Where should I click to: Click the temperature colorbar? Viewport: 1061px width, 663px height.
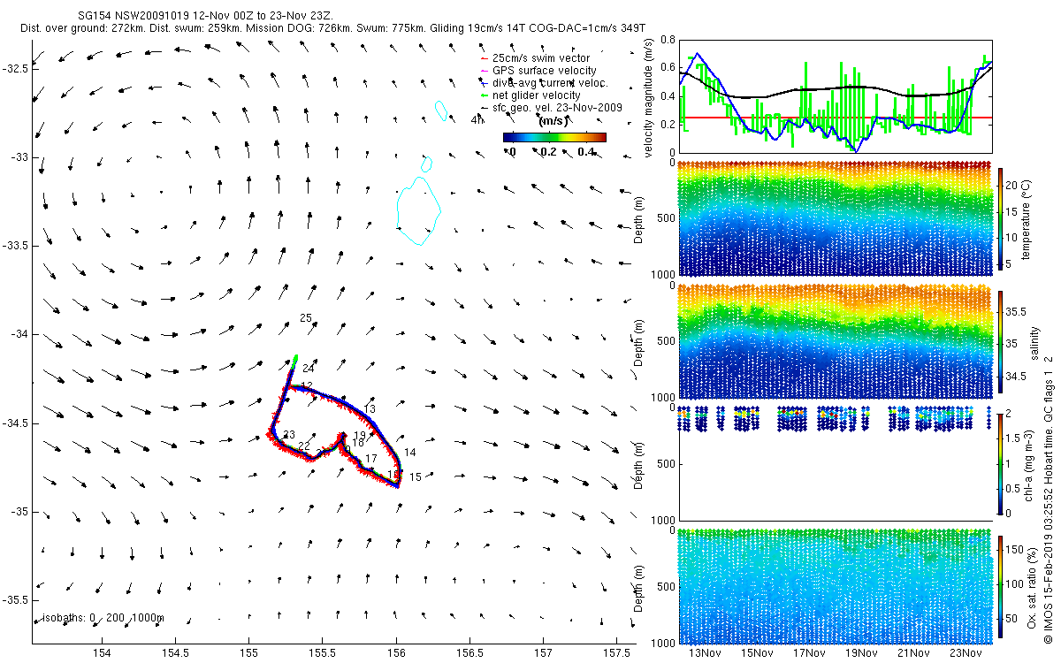point(1001,218)
